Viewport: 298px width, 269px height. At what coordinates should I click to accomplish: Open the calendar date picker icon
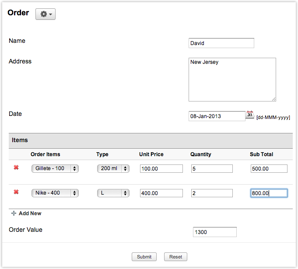[x=249, y=115]
